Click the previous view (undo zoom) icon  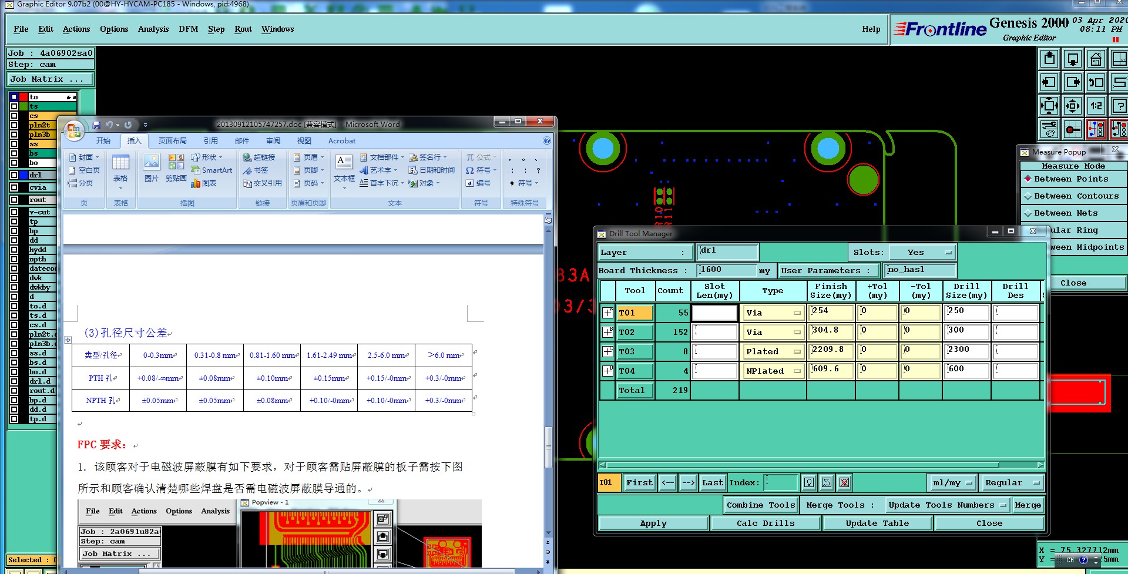[1096, 82]
